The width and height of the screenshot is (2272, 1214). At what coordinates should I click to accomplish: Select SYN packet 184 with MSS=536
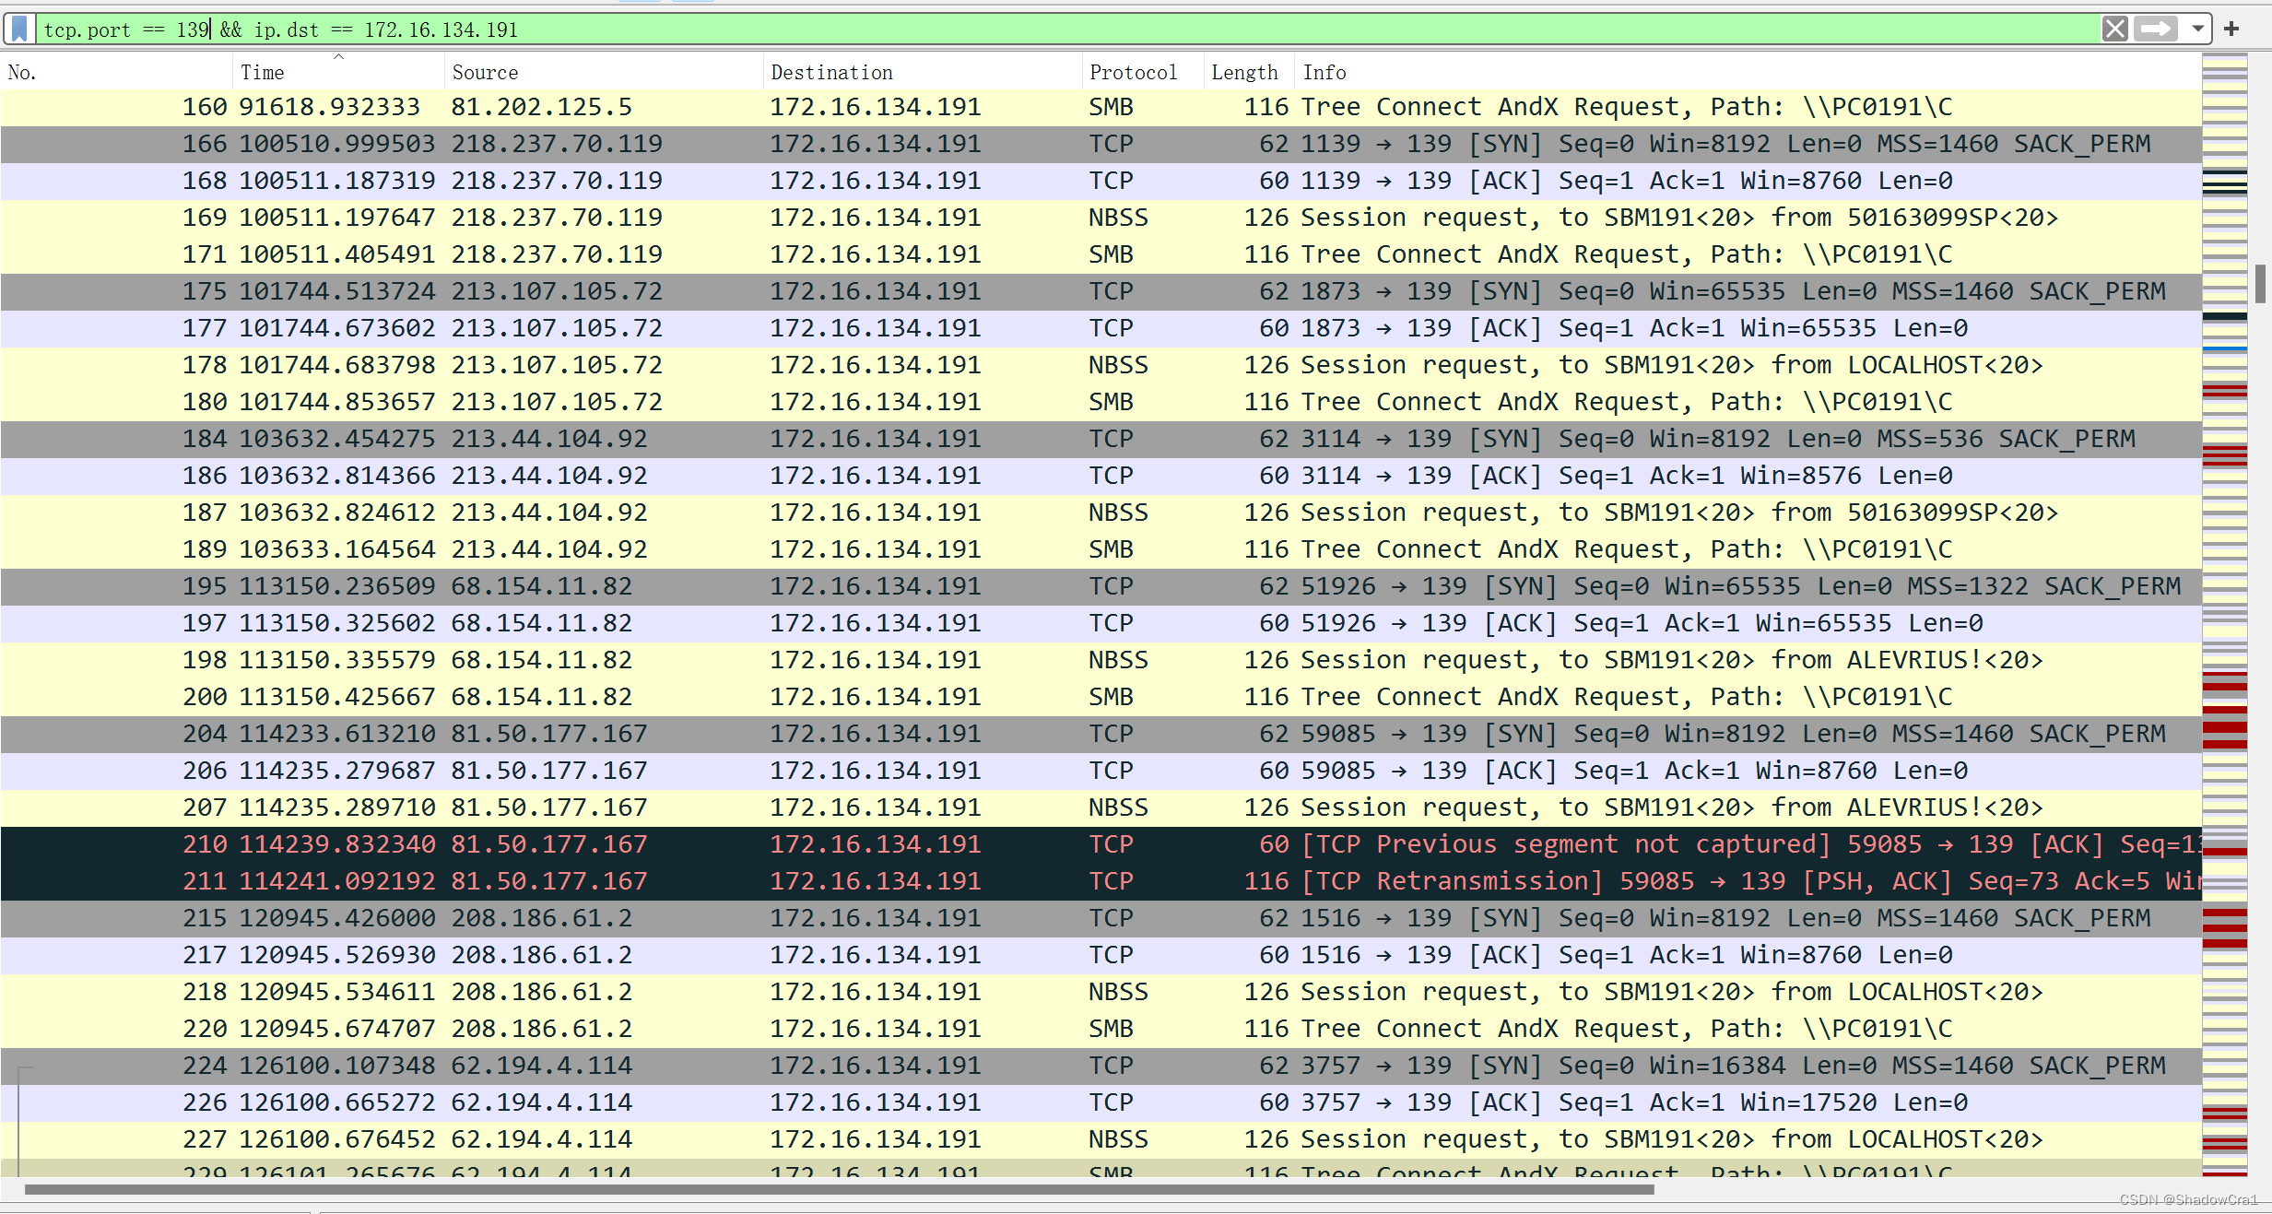coord(1101,439)
